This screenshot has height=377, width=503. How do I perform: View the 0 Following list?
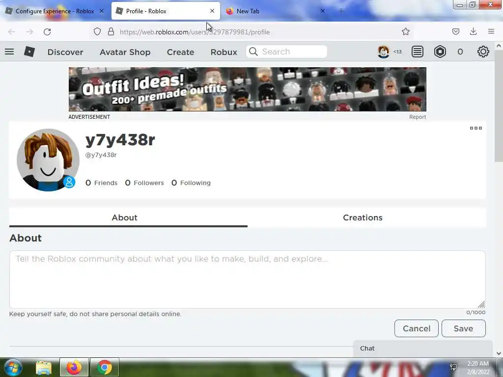point(191,183)
